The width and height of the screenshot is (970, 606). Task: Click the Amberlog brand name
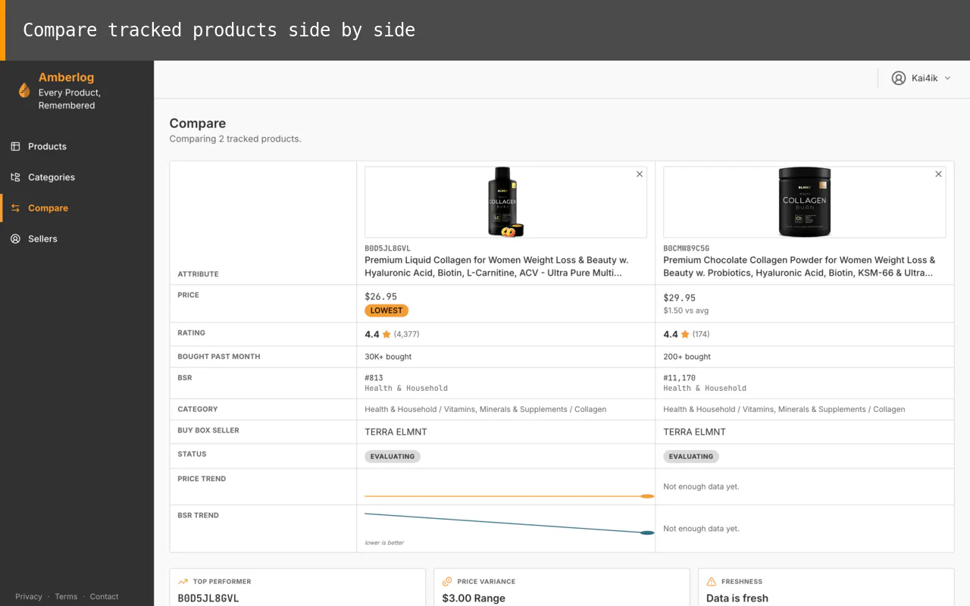point(66,77)
